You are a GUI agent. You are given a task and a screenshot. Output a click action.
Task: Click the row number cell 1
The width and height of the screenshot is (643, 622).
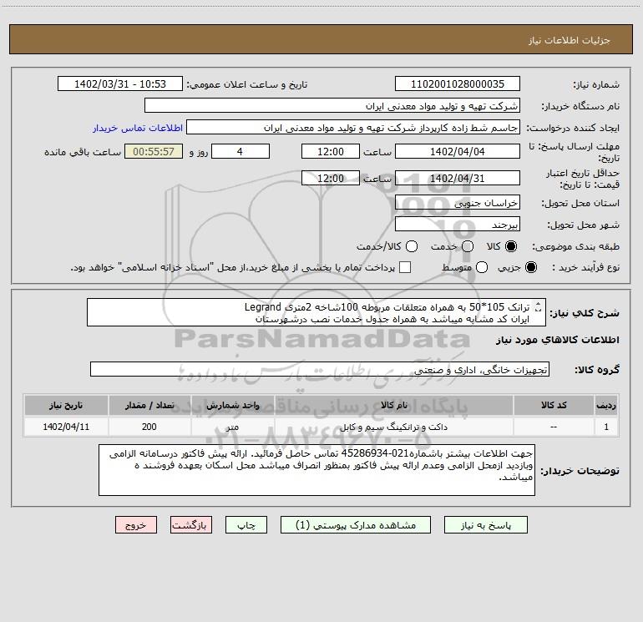pyautogui.click(x=606, y=427)
